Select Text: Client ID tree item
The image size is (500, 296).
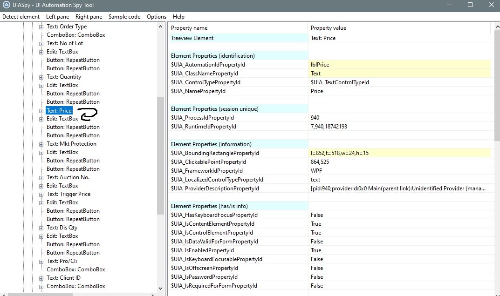[63, 277]
